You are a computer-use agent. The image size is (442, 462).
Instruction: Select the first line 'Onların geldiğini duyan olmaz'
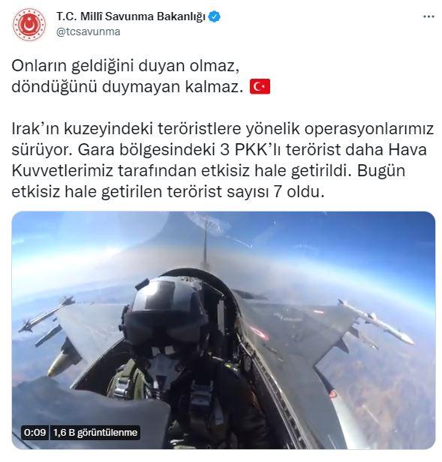click(x=125, y=66)
